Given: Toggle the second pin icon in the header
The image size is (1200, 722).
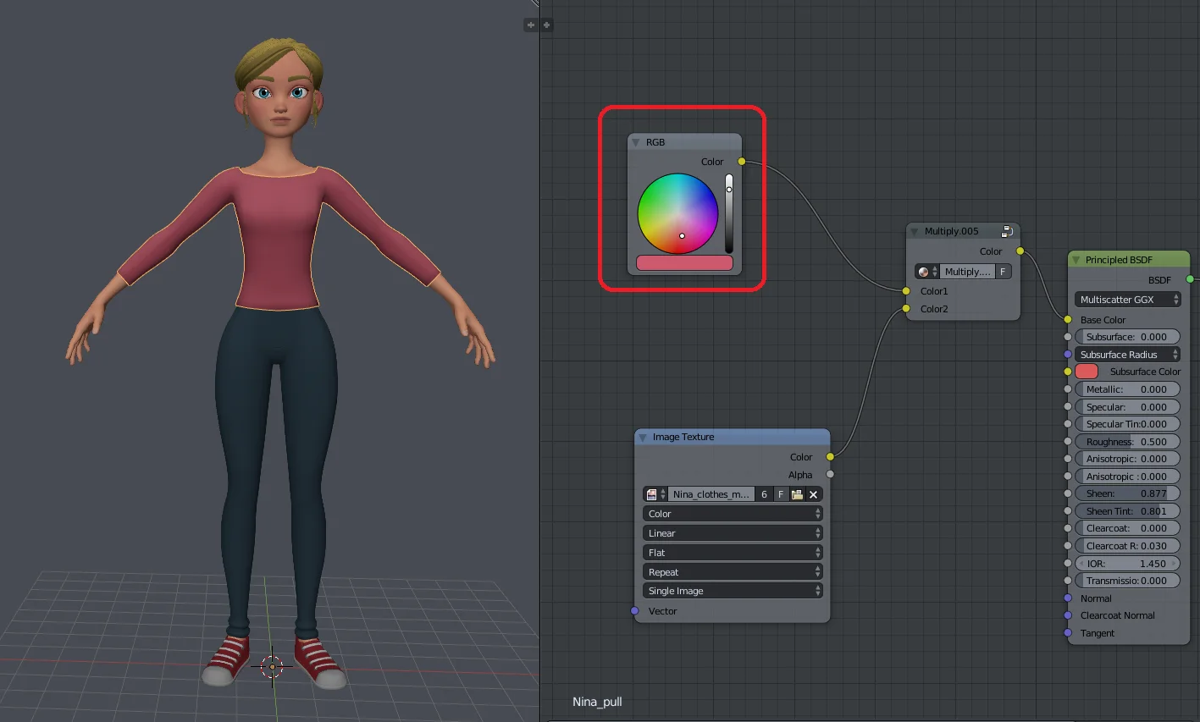Looking at the screenshot, I should pyautogui.click(x=546, y=25).
